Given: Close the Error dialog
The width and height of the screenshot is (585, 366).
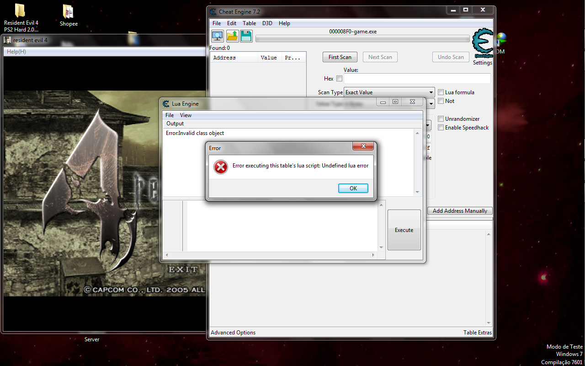Looking at the screenshot, I should 363,146.
